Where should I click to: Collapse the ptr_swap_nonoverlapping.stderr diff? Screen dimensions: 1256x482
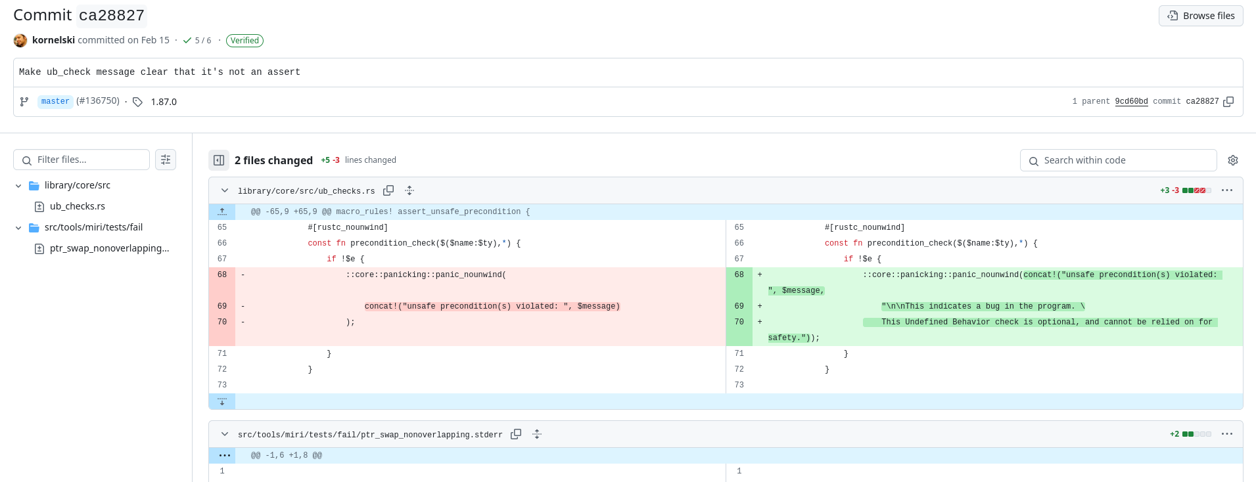coord(225,434)
